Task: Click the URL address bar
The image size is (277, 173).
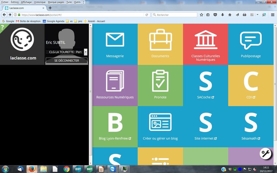Action: [x=82, y=15]
